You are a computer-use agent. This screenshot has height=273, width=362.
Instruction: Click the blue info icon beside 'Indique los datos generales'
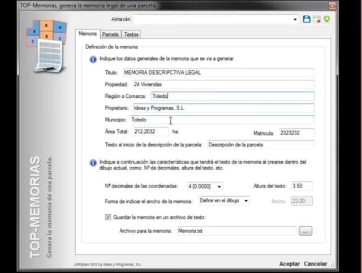pos(93,59)
